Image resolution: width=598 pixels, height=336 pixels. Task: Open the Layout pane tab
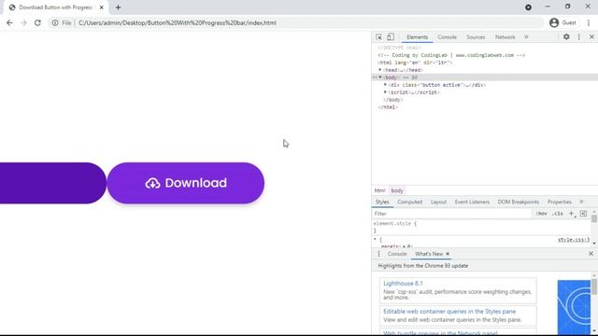click(438, 202)
